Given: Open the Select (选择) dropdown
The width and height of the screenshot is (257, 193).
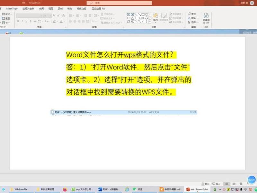Looking at the screenshot, I should pyautogui.click(x=193, y=22).
